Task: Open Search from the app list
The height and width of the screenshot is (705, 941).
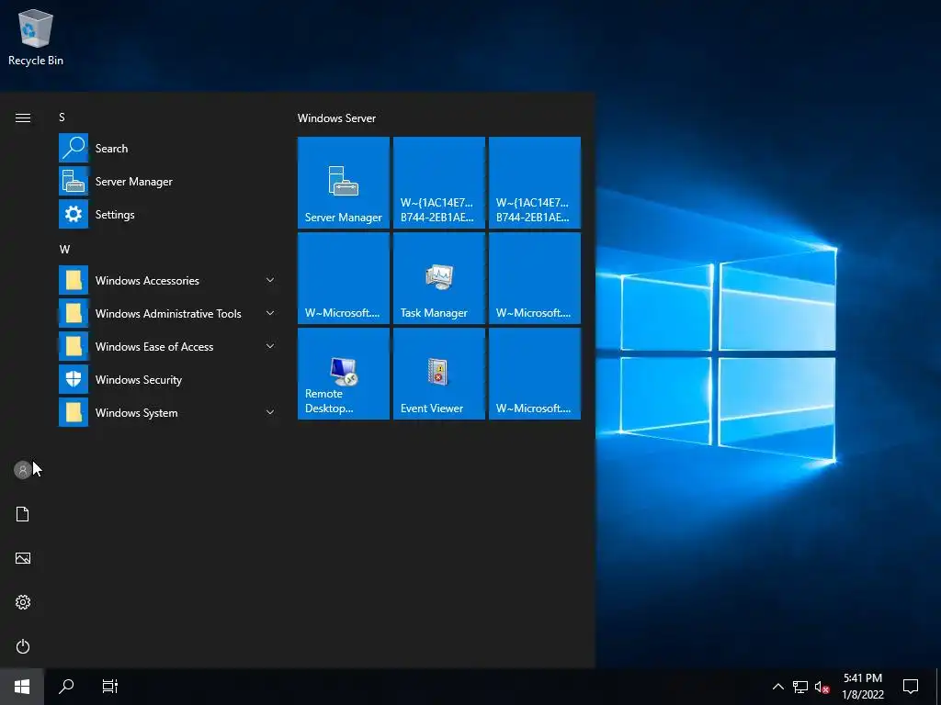Action: click(168, 148)
